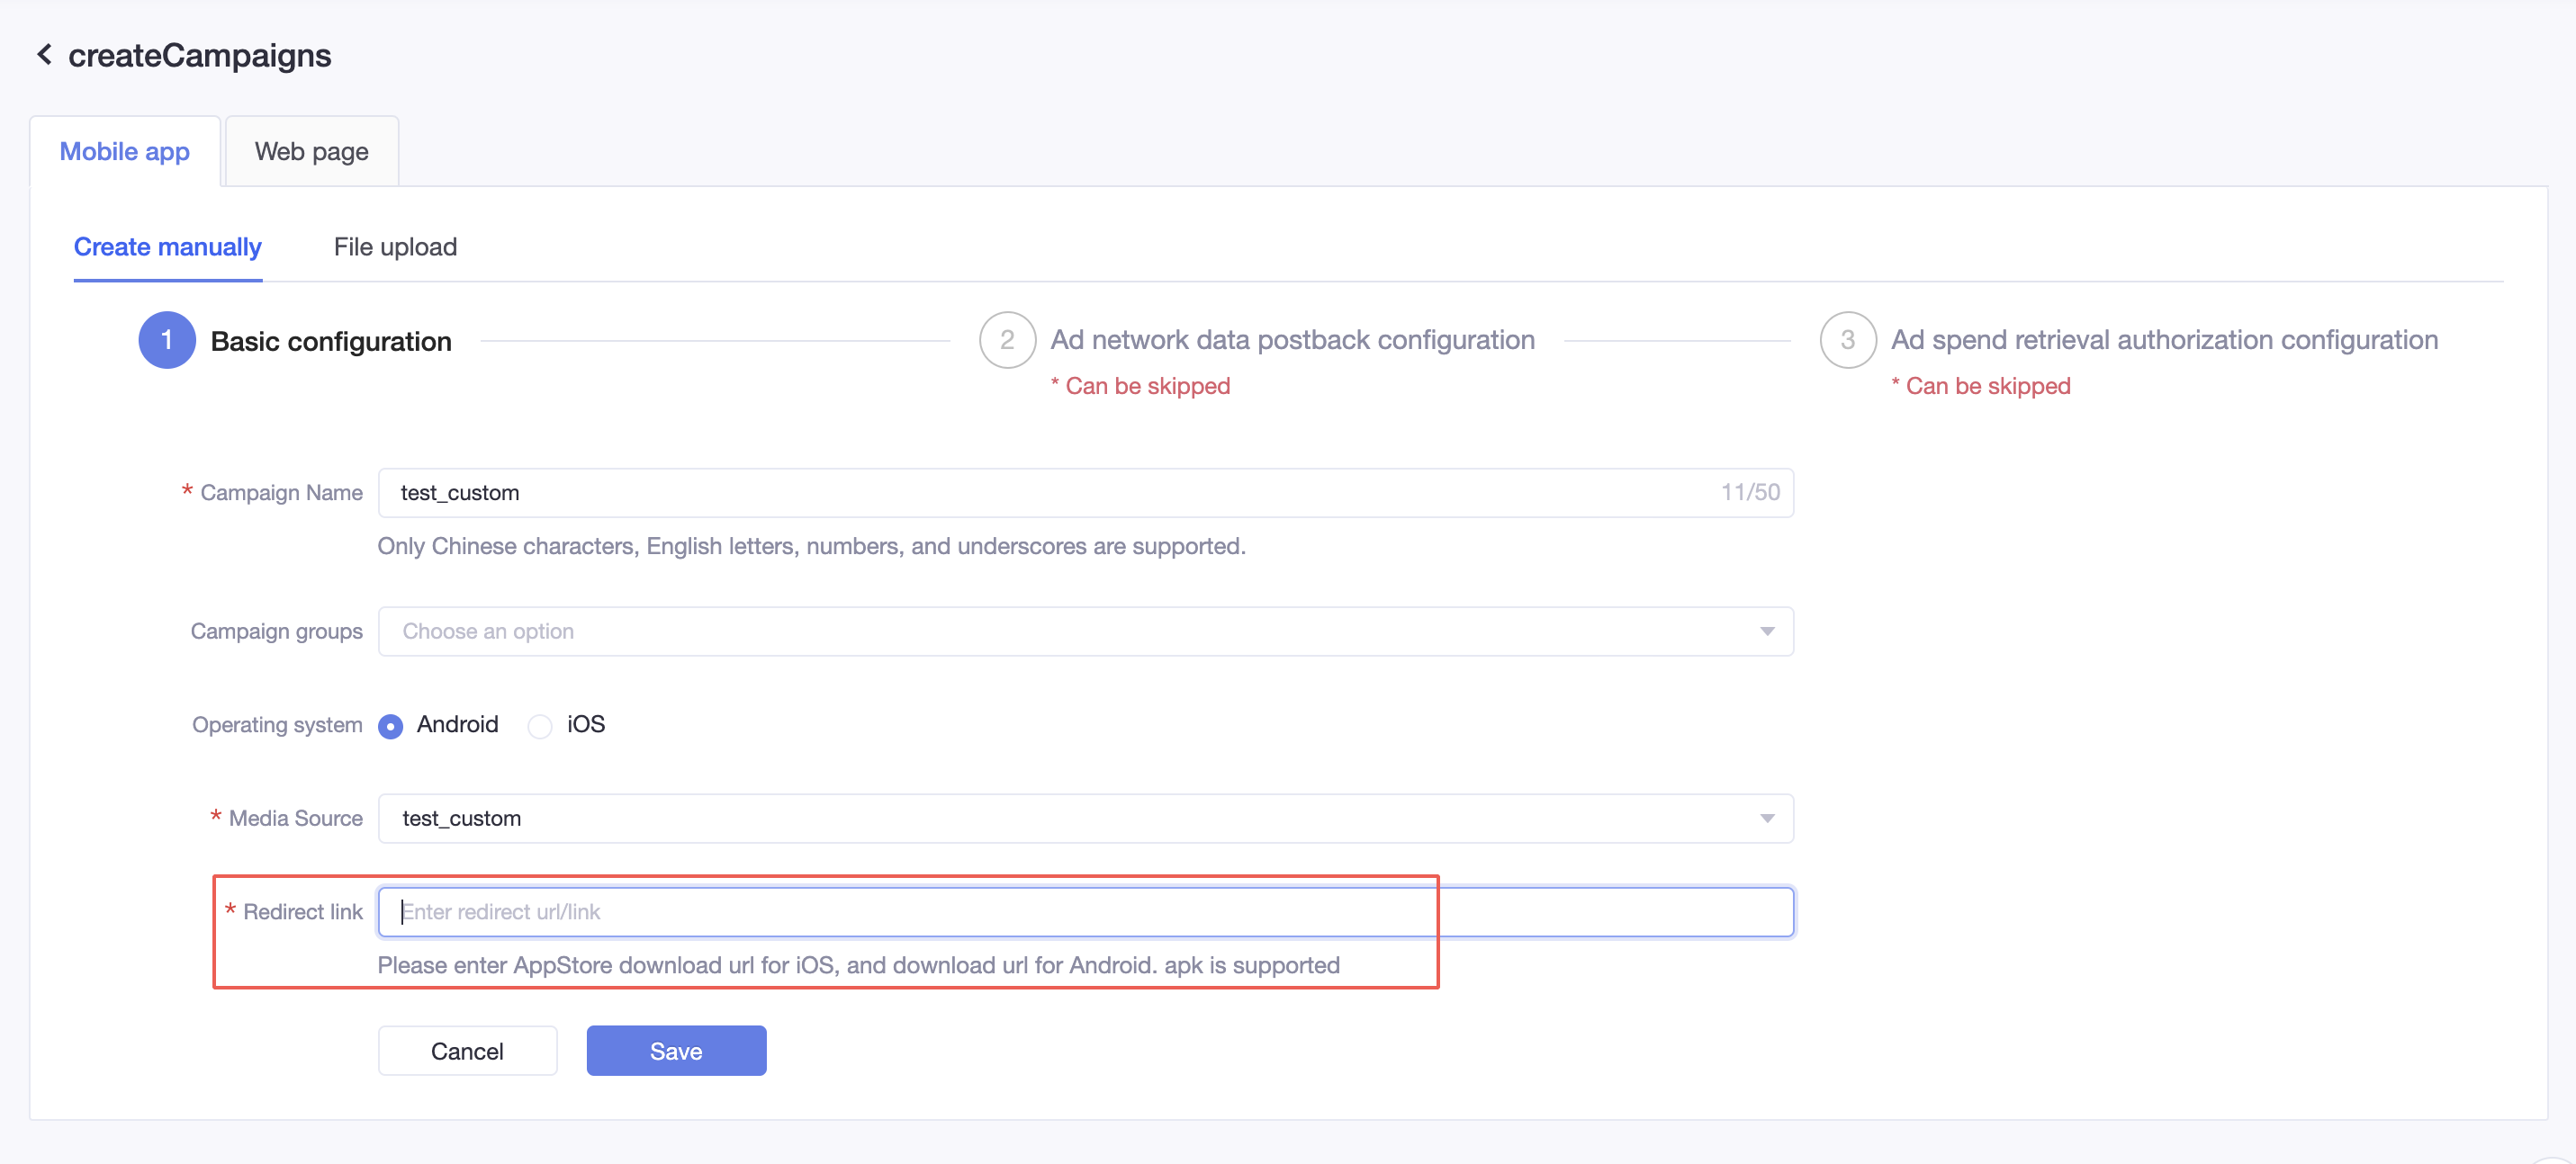Click the Save button
The width and height of the screenshot is (2576, 1164).
pos(675,1051)
